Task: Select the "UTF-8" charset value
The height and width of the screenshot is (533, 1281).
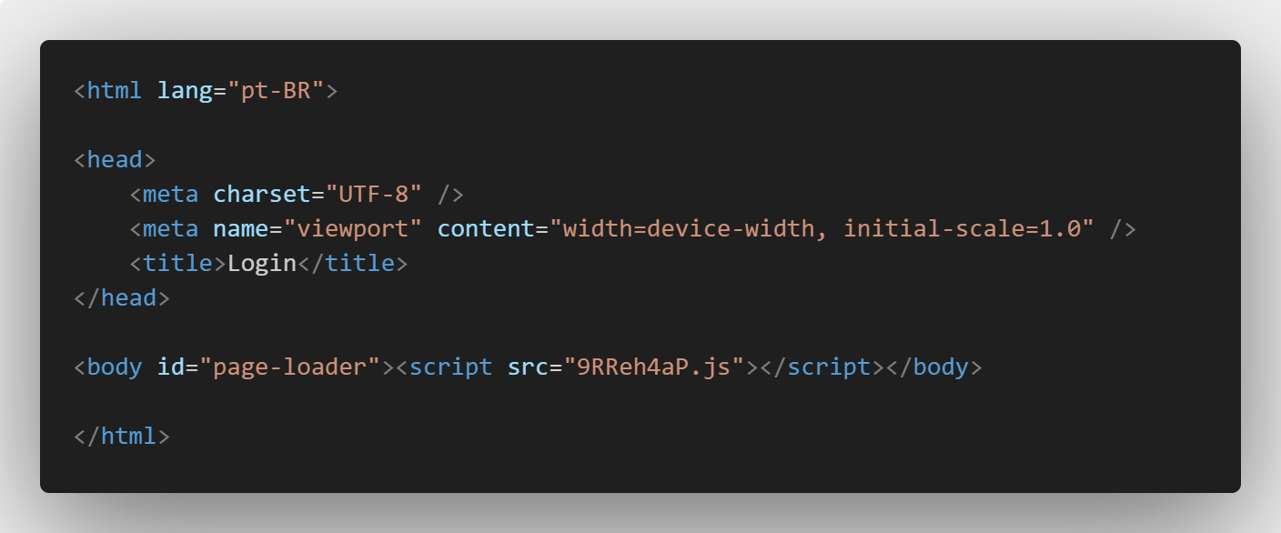Action: [374, 195]
